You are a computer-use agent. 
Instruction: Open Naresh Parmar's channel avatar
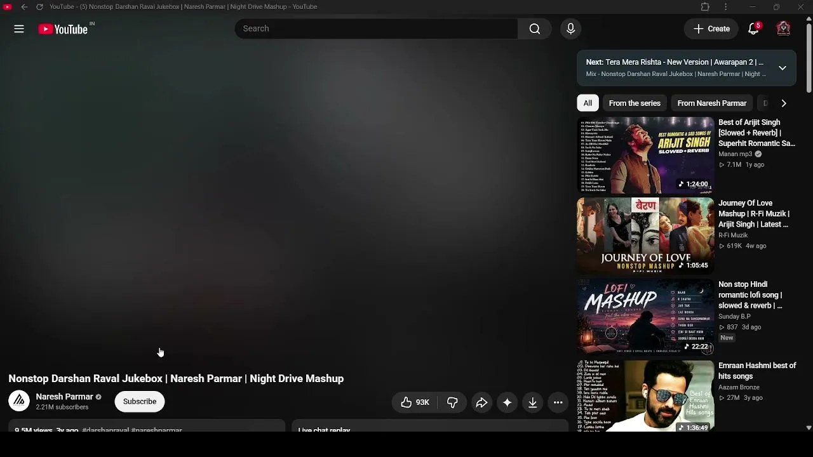(19, 401)
